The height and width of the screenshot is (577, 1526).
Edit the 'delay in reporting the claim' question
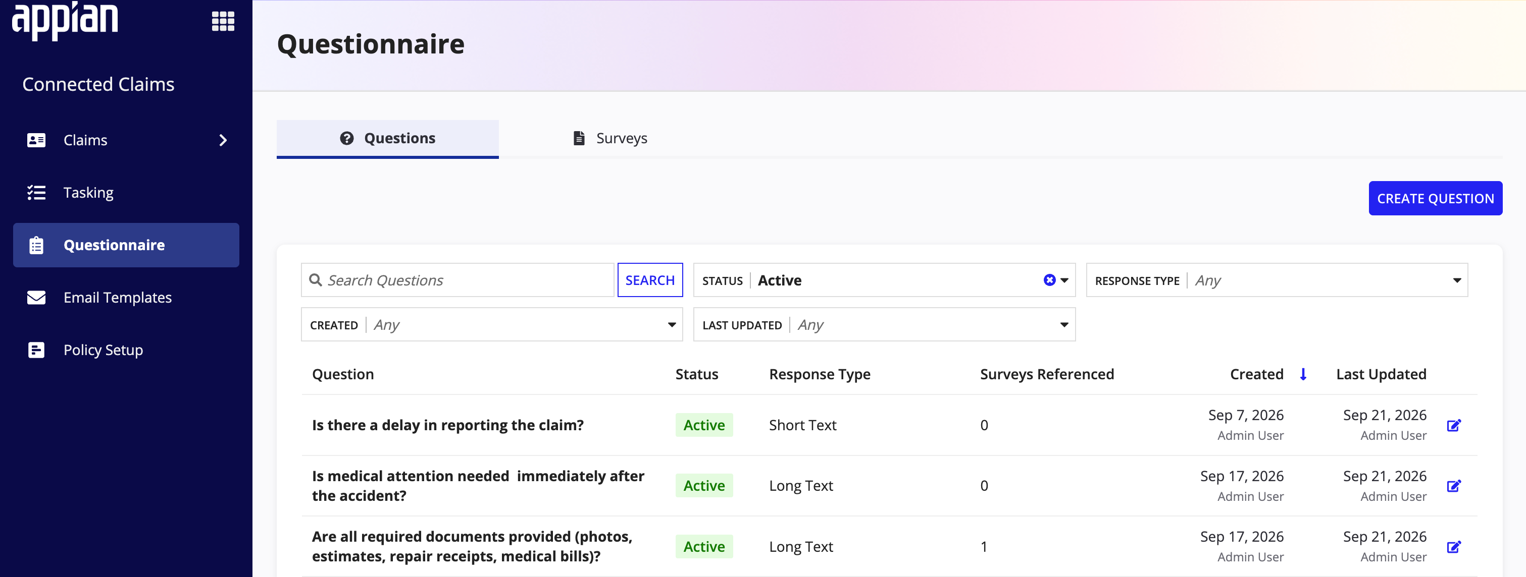1454,425
